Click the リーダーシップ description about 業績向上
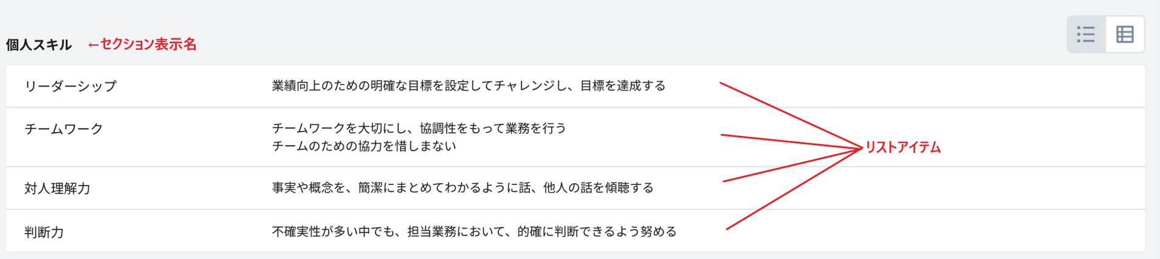The width and height of the screenshot is (1160, 259). [468, 86]
